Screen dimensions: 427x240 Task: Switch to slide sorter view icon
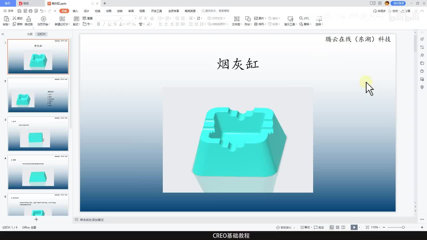pyautogui.click(x=338, y=227)
